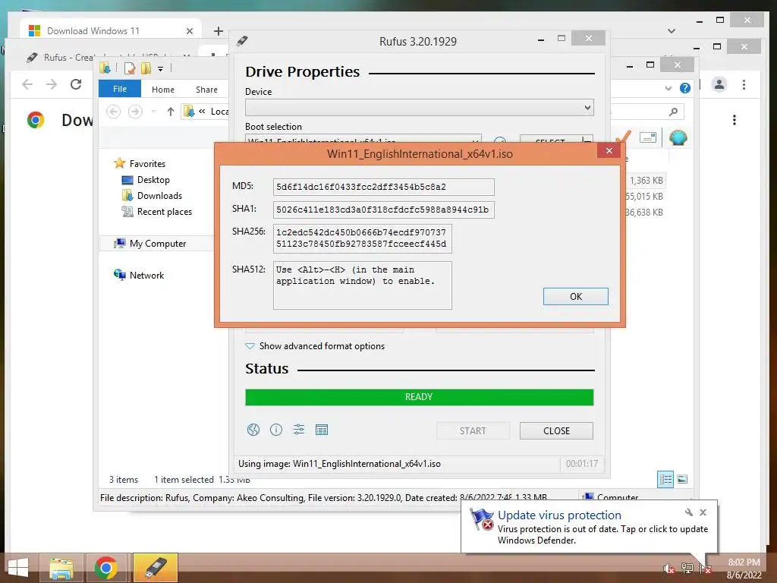Click Rufus title bar app icon
The width and height of the screenshot is (777, 583).
[x=242, y=41]
